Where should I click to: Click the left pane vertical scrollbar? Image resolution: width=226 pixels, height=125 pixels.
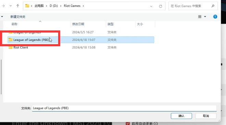click(x=1, y=77)
